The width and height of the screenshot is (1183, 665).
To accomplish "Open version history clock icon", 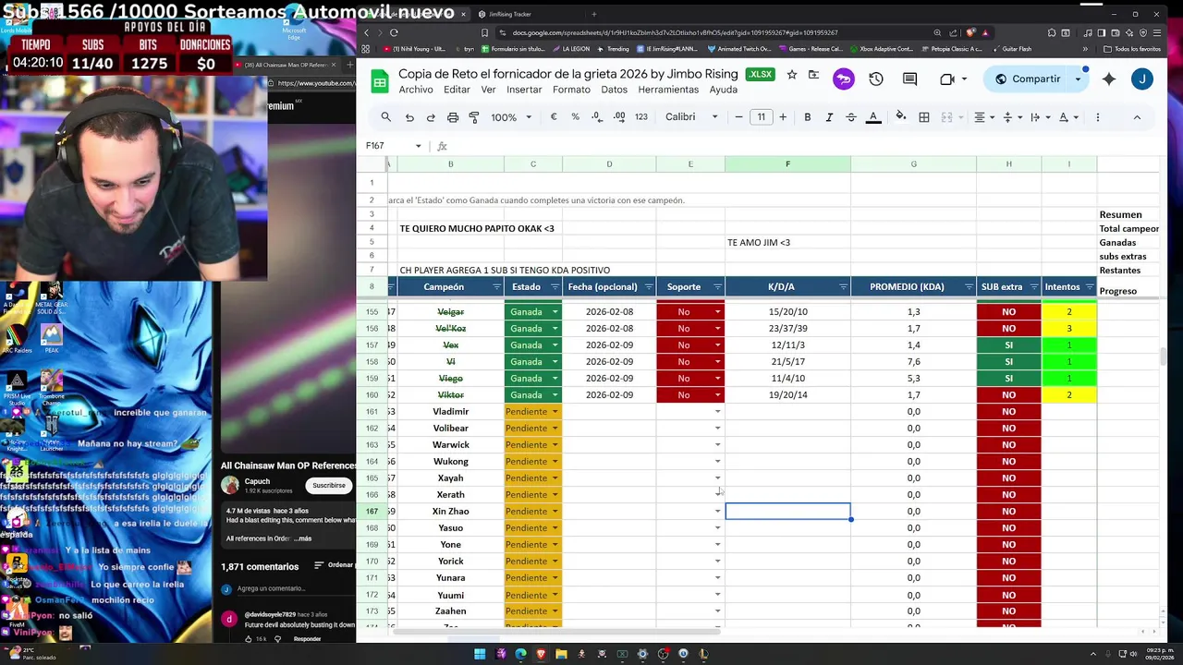I will [876, 79].
